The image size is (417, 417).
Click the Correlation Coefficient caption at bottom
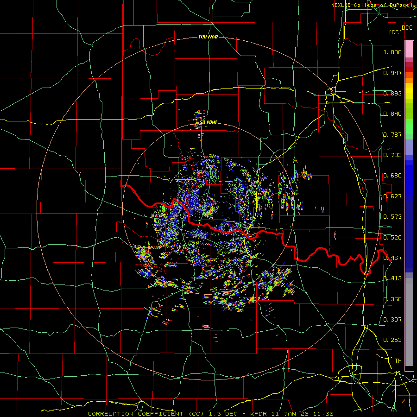210,414
